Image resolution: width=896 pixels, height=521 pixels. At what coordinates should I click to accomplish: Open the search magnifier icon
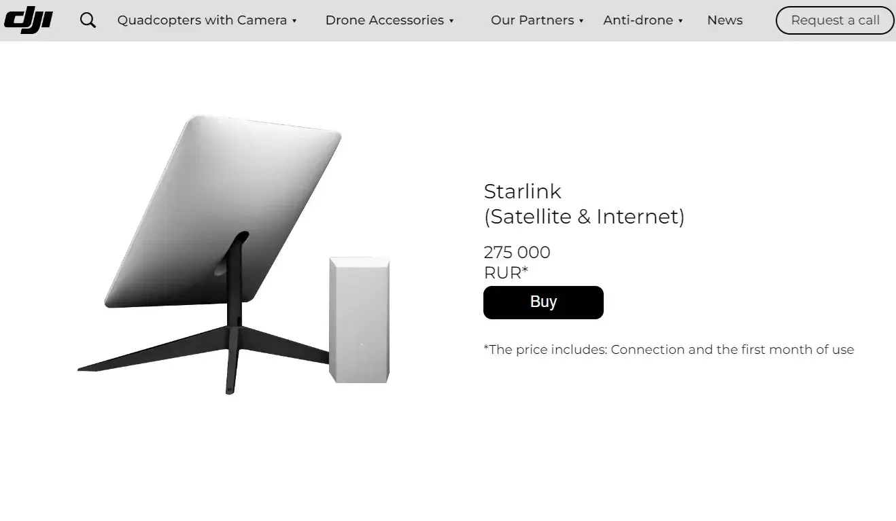(88, 20)
